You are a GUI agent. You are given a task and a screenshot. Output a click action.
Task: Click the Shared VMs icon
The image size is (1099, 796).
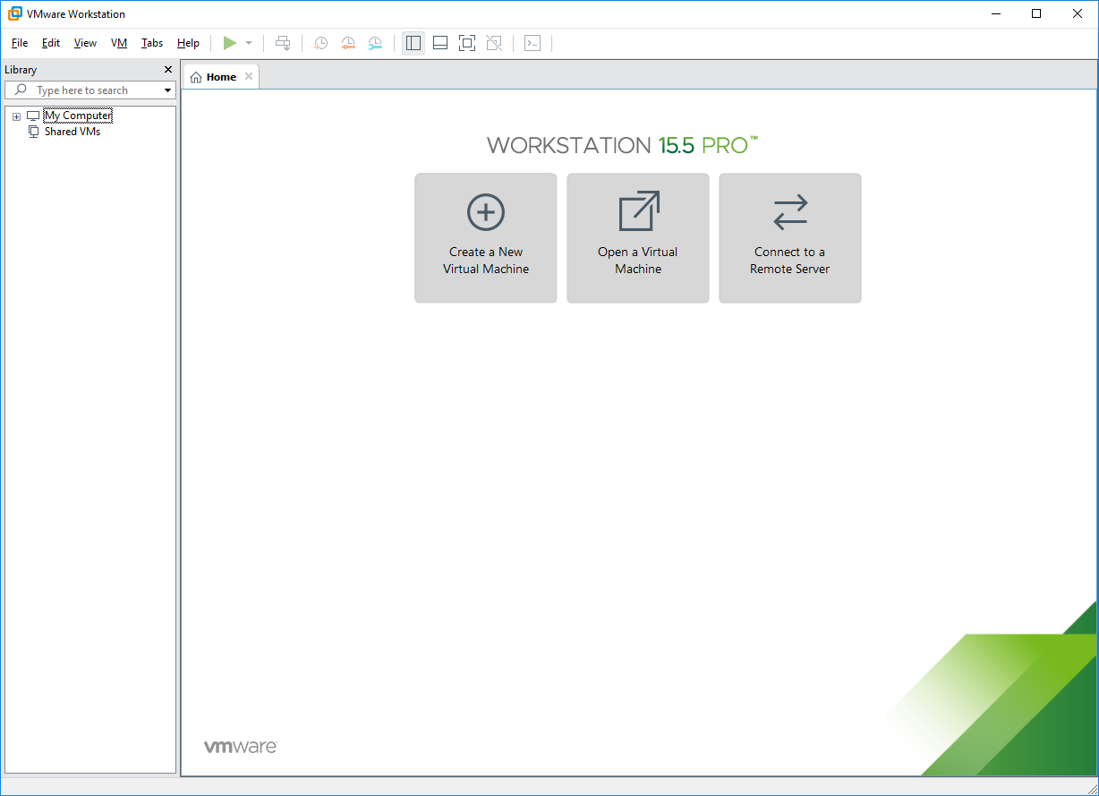[34, 132]
